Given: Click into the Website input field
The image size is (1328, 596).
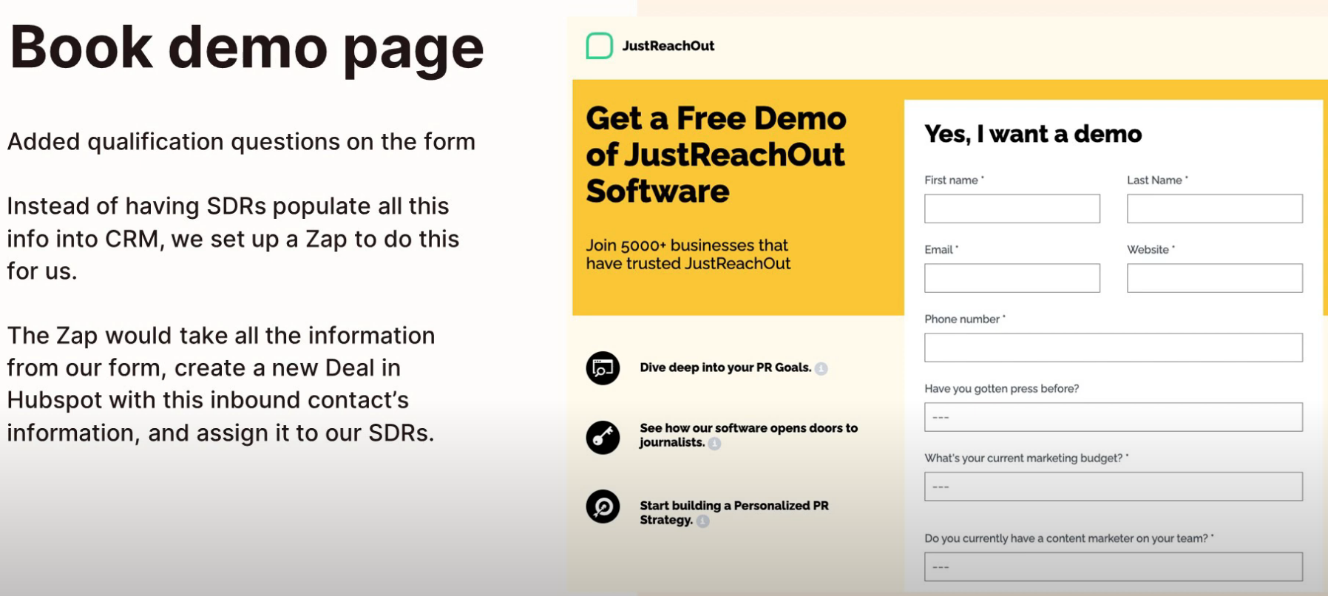Looking at the screenshot, I should 1214,278.
